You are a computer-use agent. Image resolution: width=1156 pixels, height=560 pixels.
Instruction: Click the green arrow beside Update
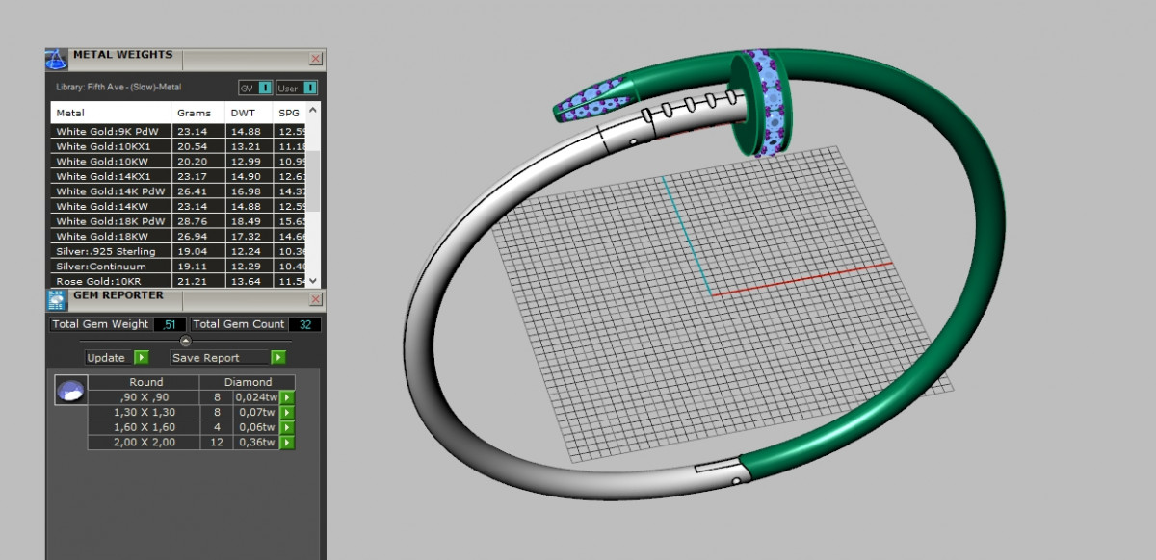coord(142,358)
